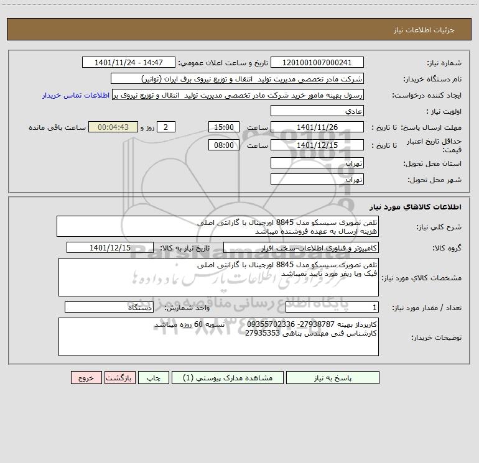Click the خروج exit button

86,378
